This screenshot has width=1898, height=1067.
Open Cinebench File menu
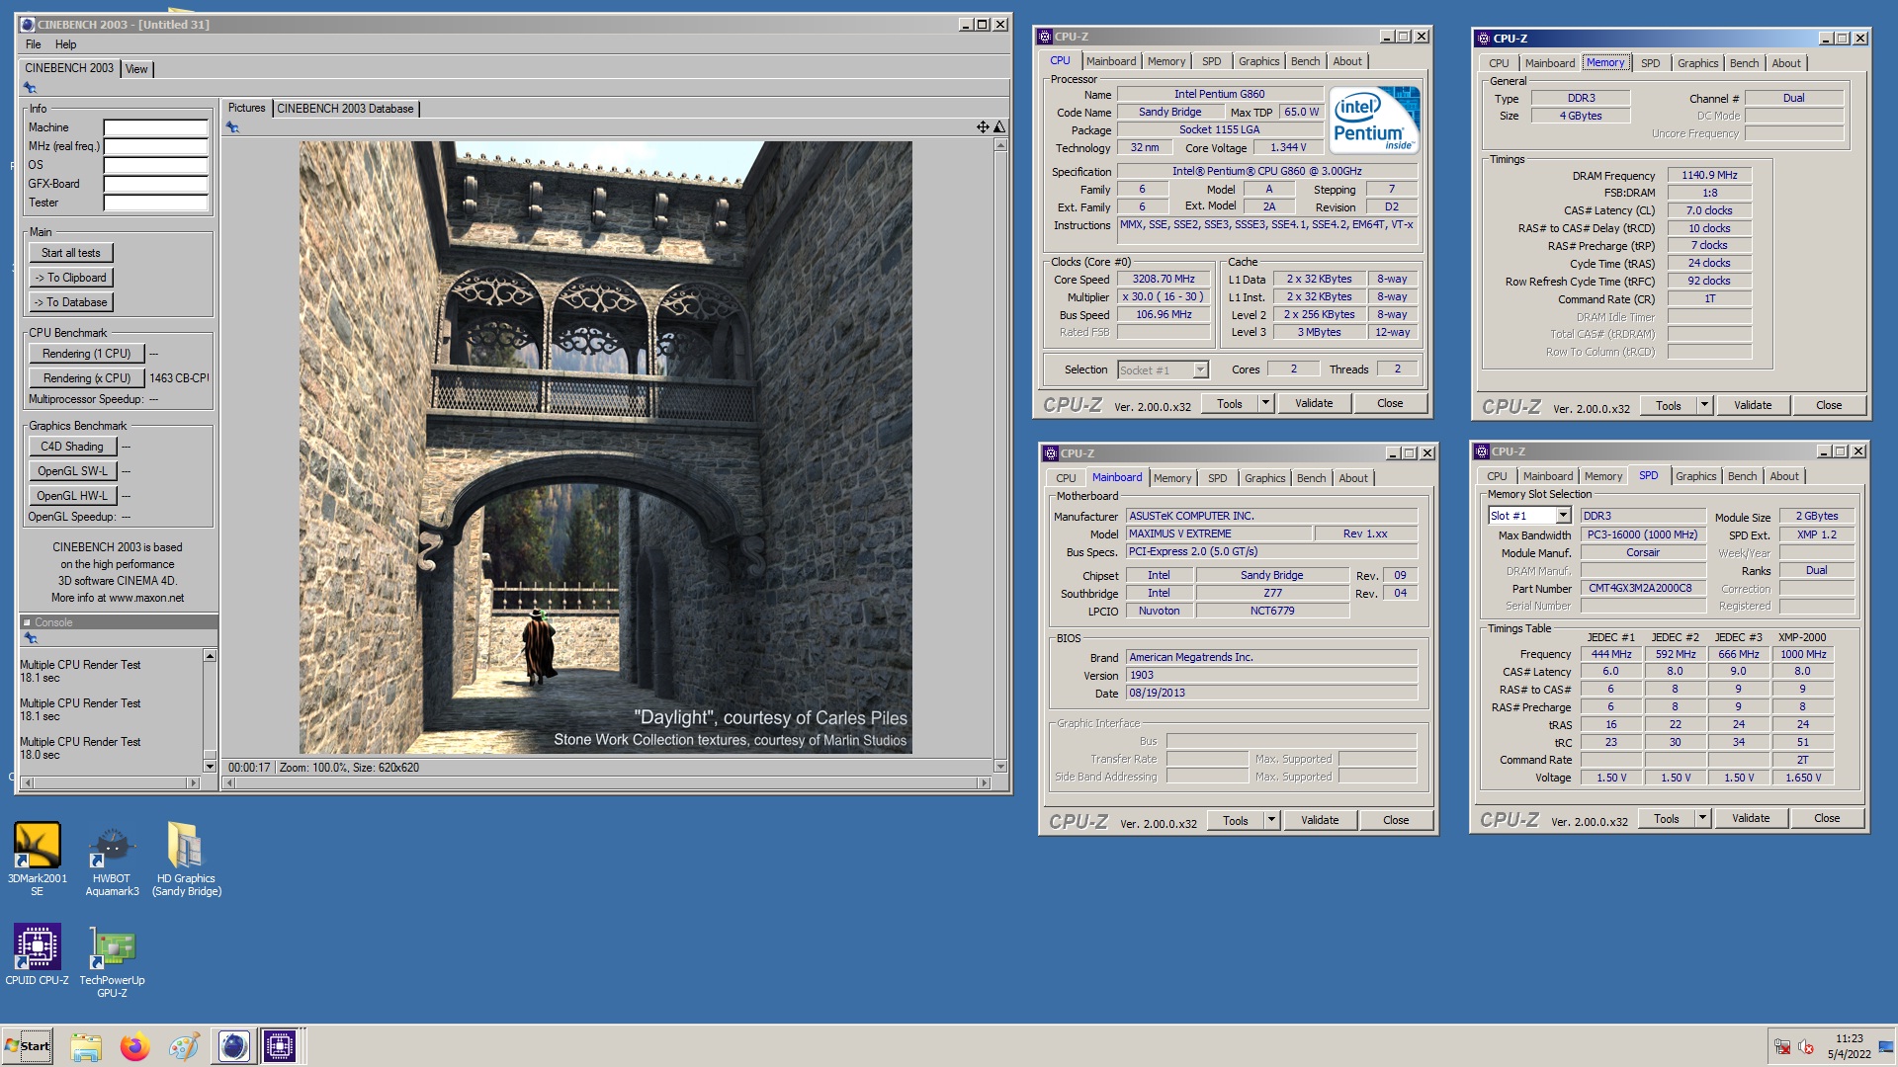34,44
